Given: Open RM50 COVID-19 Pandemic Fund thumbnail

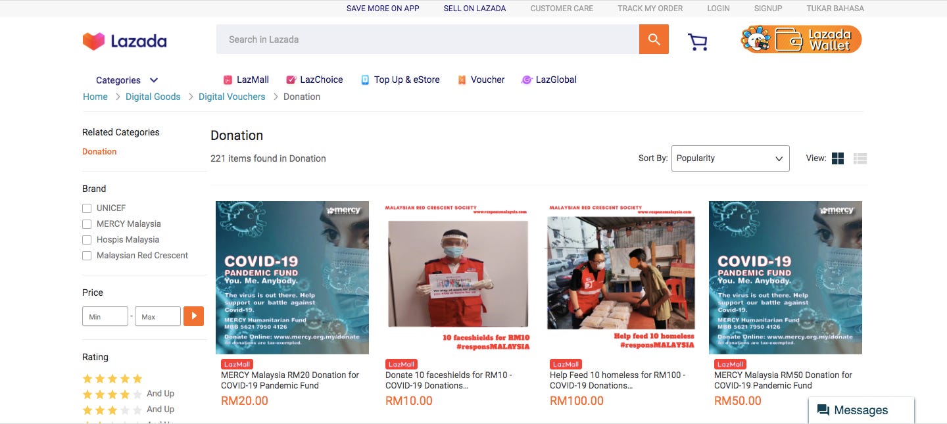Looking at the screenshot, I should click(x=785, y=277).
